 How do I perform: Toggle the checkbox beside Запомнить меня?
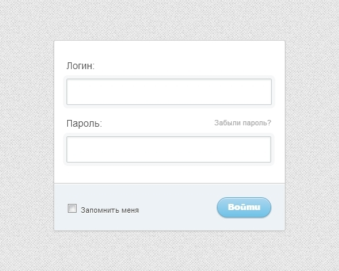pyautogui.click(x=72, y=208)
